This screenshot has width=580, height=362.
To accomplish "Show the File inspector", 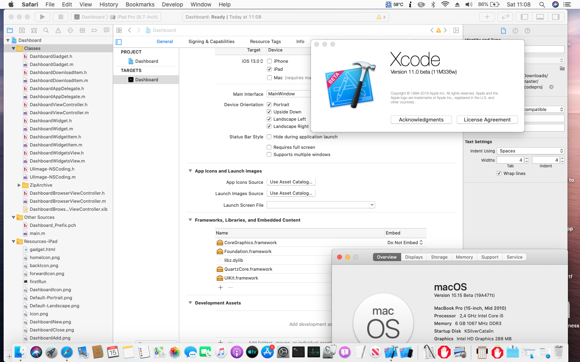I will (503, 31).
